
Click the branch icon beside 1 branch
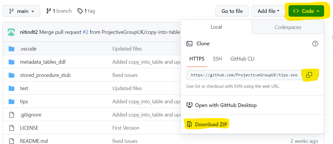[49, 11]
